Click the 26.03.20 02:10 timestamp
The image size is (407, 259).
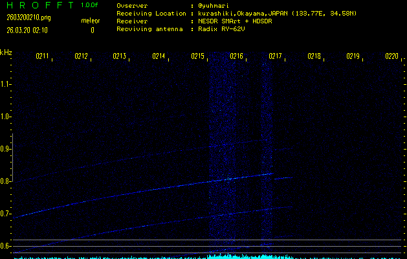click(x=27, y=30)
